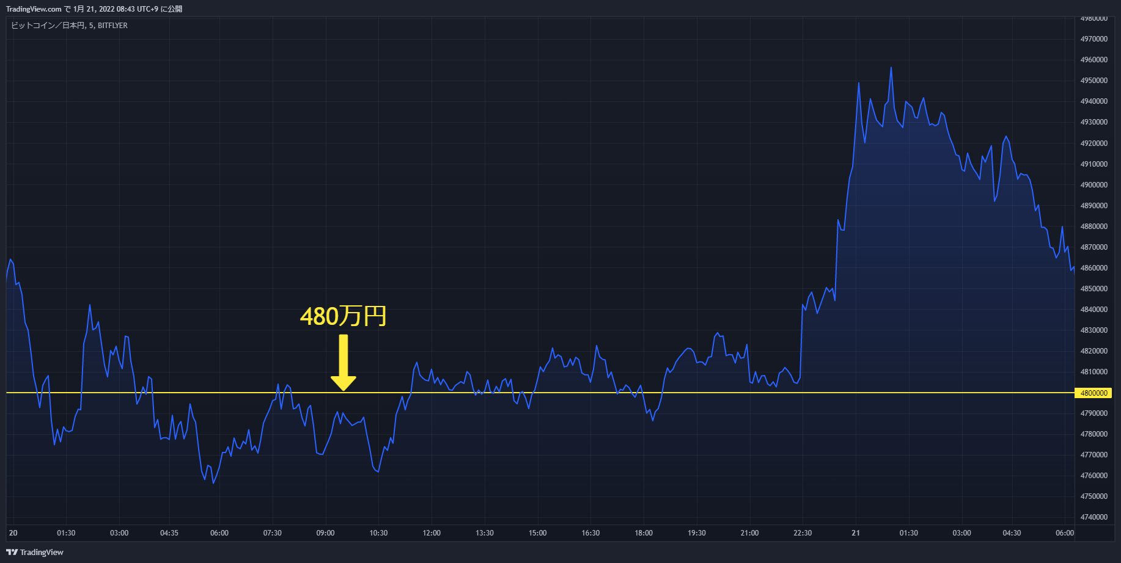This screenshot has height=563, width=1121.
Task: Click the 15:00 time axis label
Action: coord(538,533)
